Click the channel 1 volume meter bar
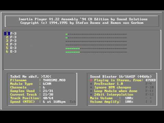Image resolution: width=164 pixels, height=123 pixels. point(96,34)
